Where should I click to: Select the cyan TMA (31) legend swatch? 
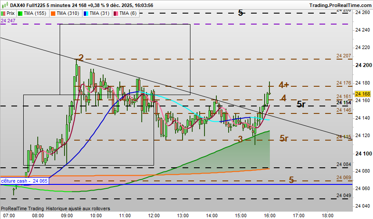point(86,13)
